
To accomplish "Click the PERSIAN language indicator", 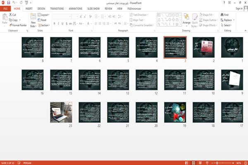I will 27,163.
